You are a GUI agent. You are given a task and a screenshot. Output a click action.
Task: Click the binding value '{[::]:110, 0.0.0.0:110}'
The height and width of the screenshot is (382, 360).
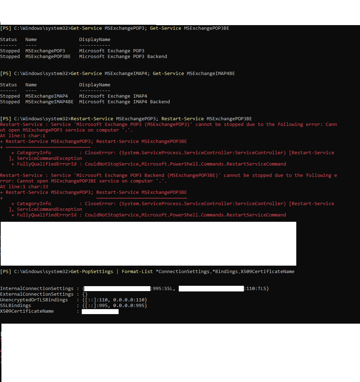(115, 300)
